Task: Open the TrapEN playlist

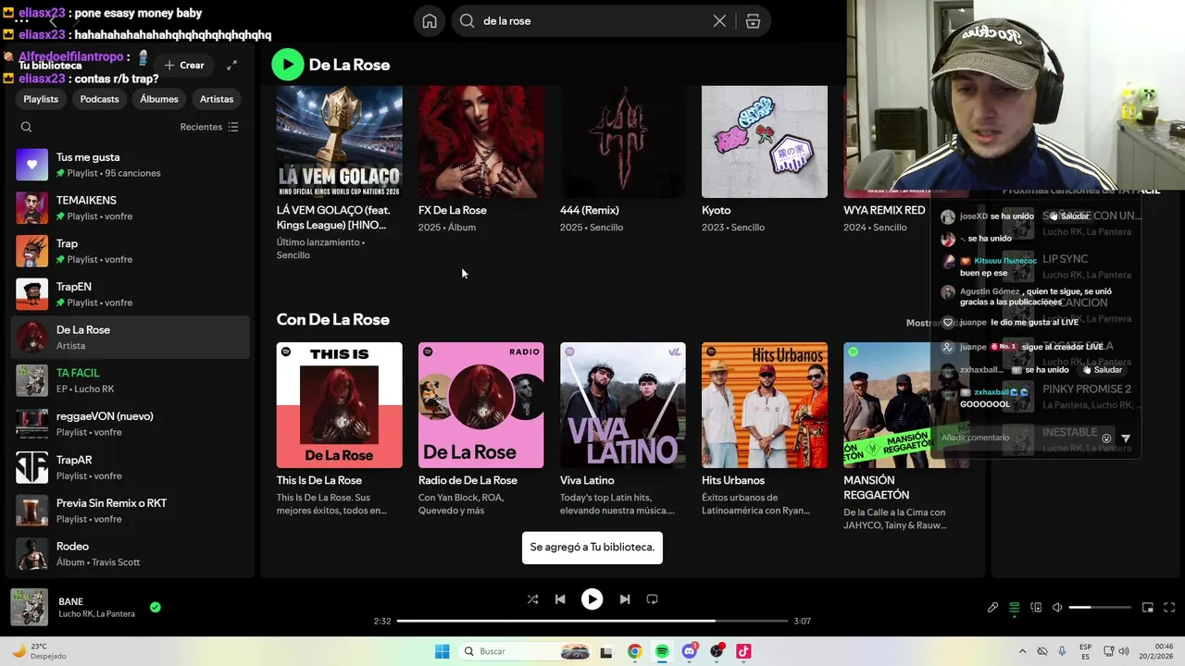Action: (x=130, y=294)
